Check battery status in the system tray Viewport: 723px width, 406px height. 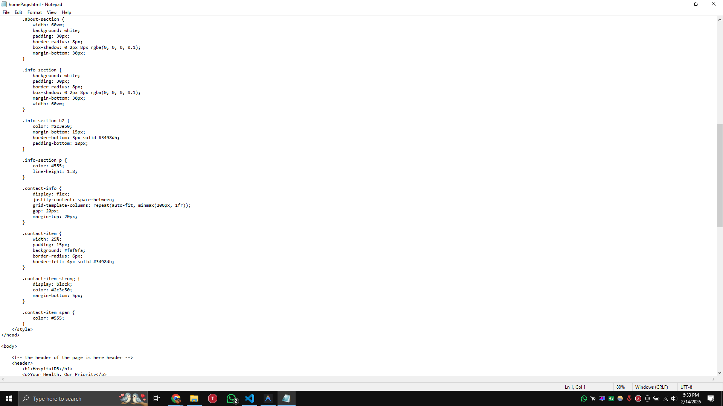point(656,398)
